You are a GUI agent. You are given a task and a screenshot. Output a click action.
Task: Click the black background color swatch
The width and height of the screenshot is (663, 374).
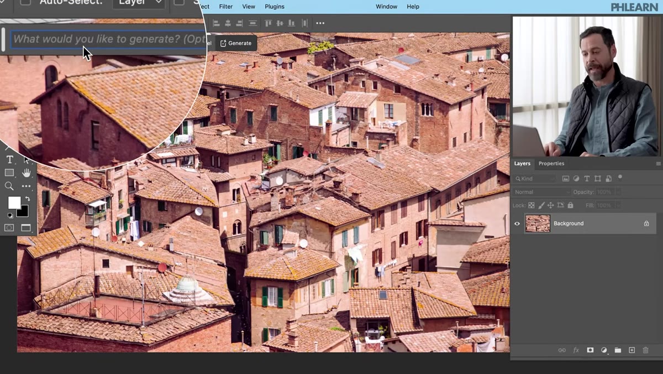point(23,211)
